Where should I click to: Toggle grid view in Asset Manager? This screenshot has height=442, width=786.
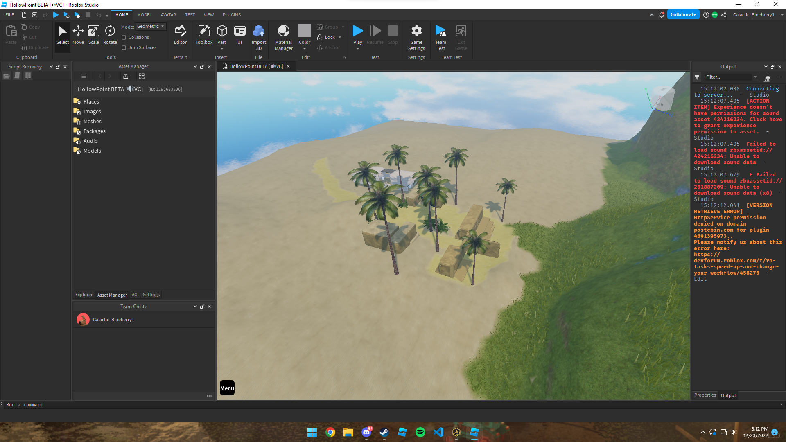(142, 76)
